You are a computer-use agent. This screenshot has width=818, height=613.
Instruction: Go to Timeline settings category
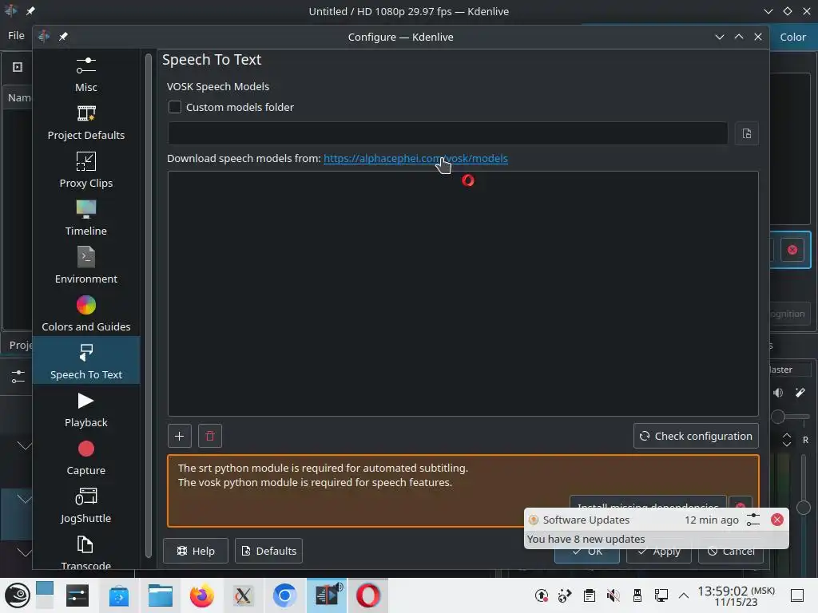(86, 219)
